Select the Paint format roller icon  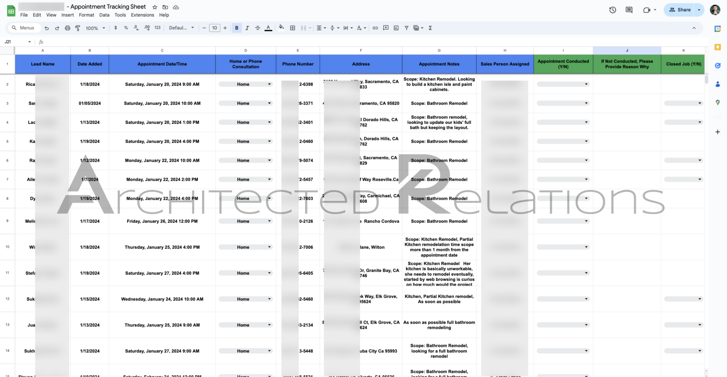tap(78, 28)
